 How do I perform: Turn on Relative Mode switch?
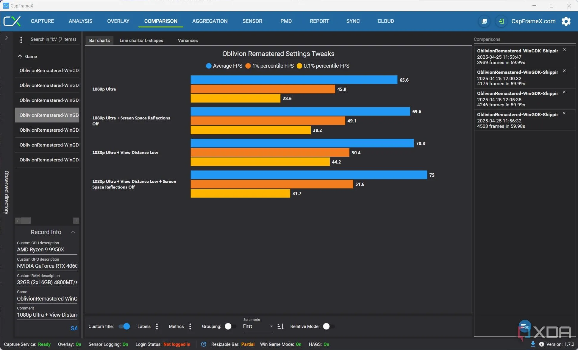tap(329, 326)
